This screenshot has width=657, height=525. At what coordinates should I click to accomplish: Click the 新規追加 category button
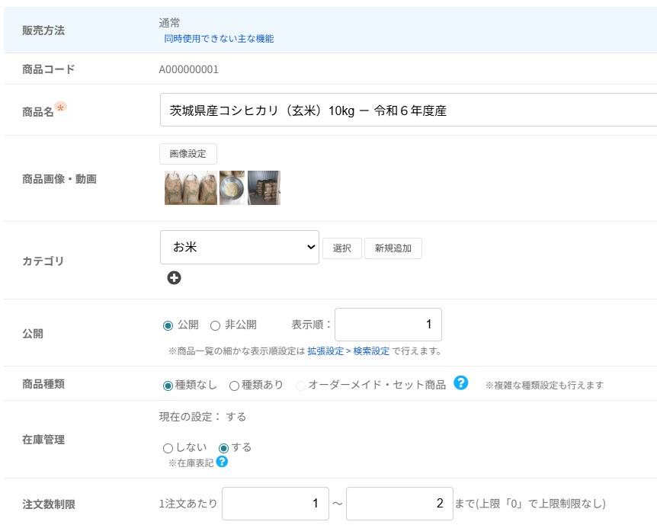tap(393, 248)
